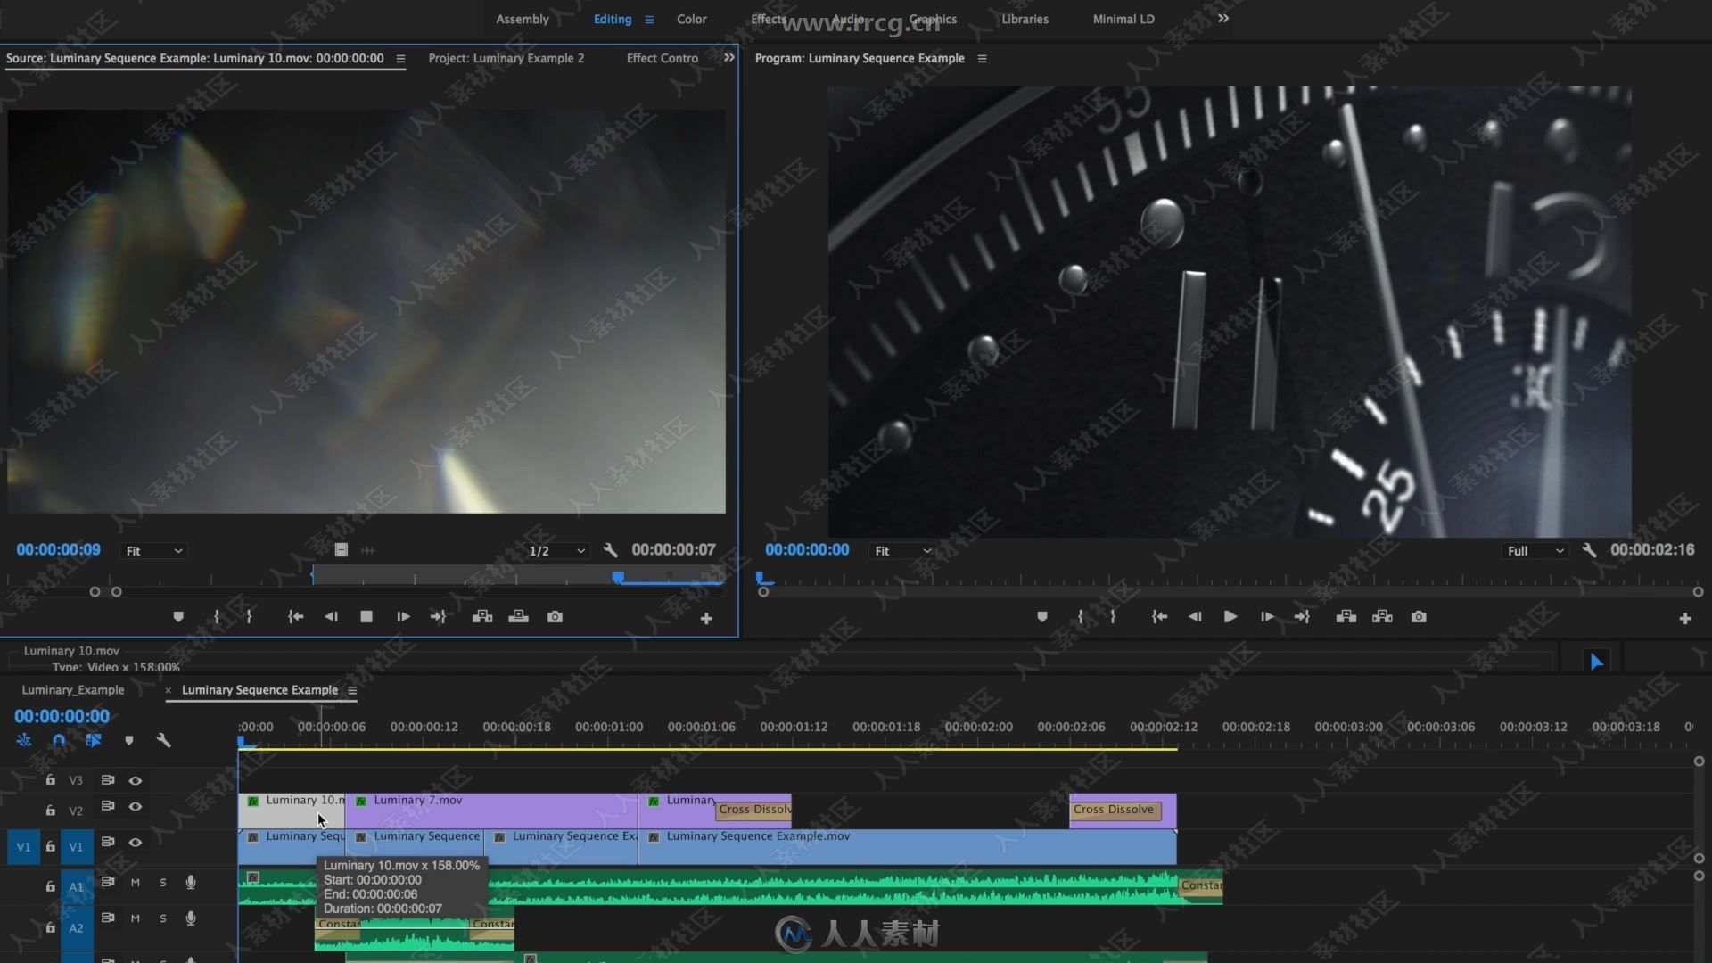Toggle V3 track output eye
Screen dimensions: 1712x963
pos(136,780)
